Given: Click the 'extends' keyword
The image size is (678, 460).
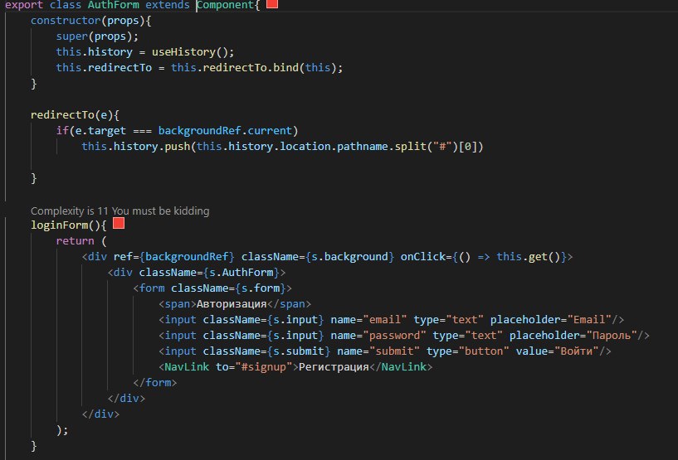Looking at the screenshot, I should (x=168, y=5).
